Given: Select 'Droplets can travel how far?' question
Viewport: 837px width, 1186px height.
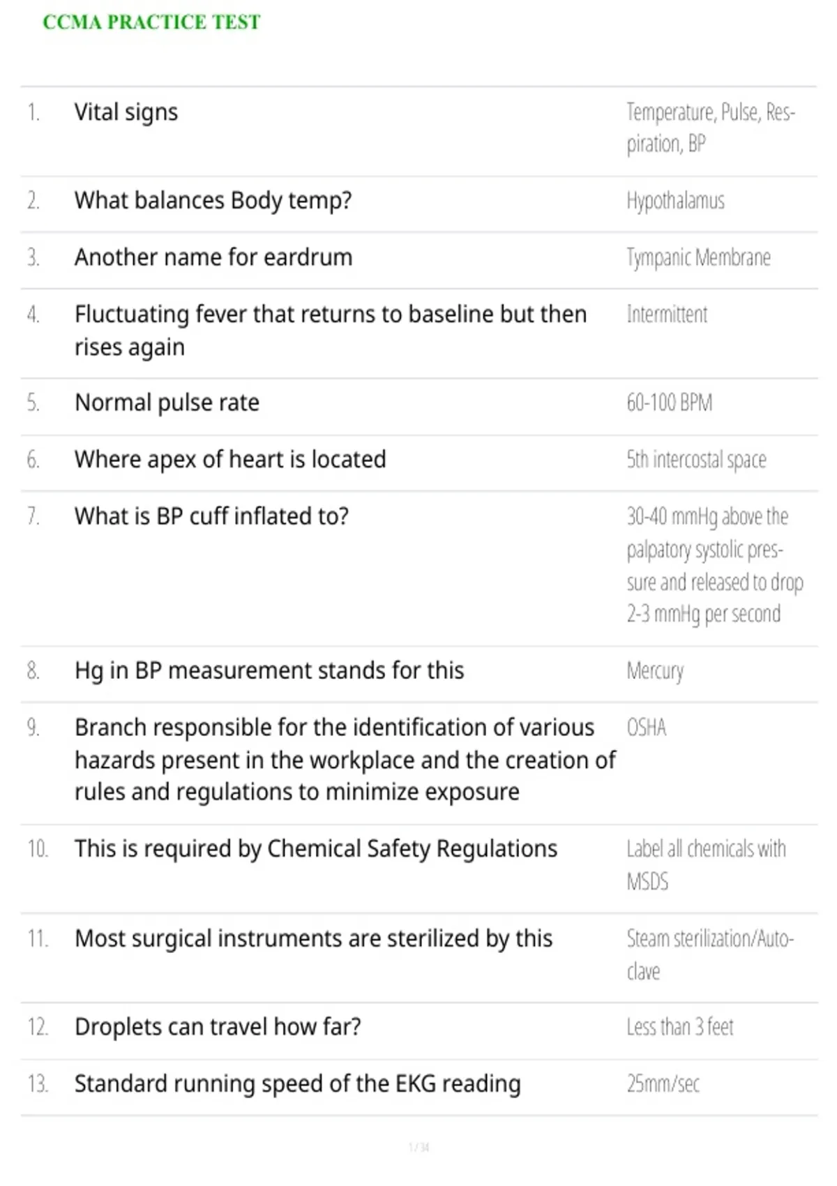Looking at the screenshot, I should pos(218,1027).
